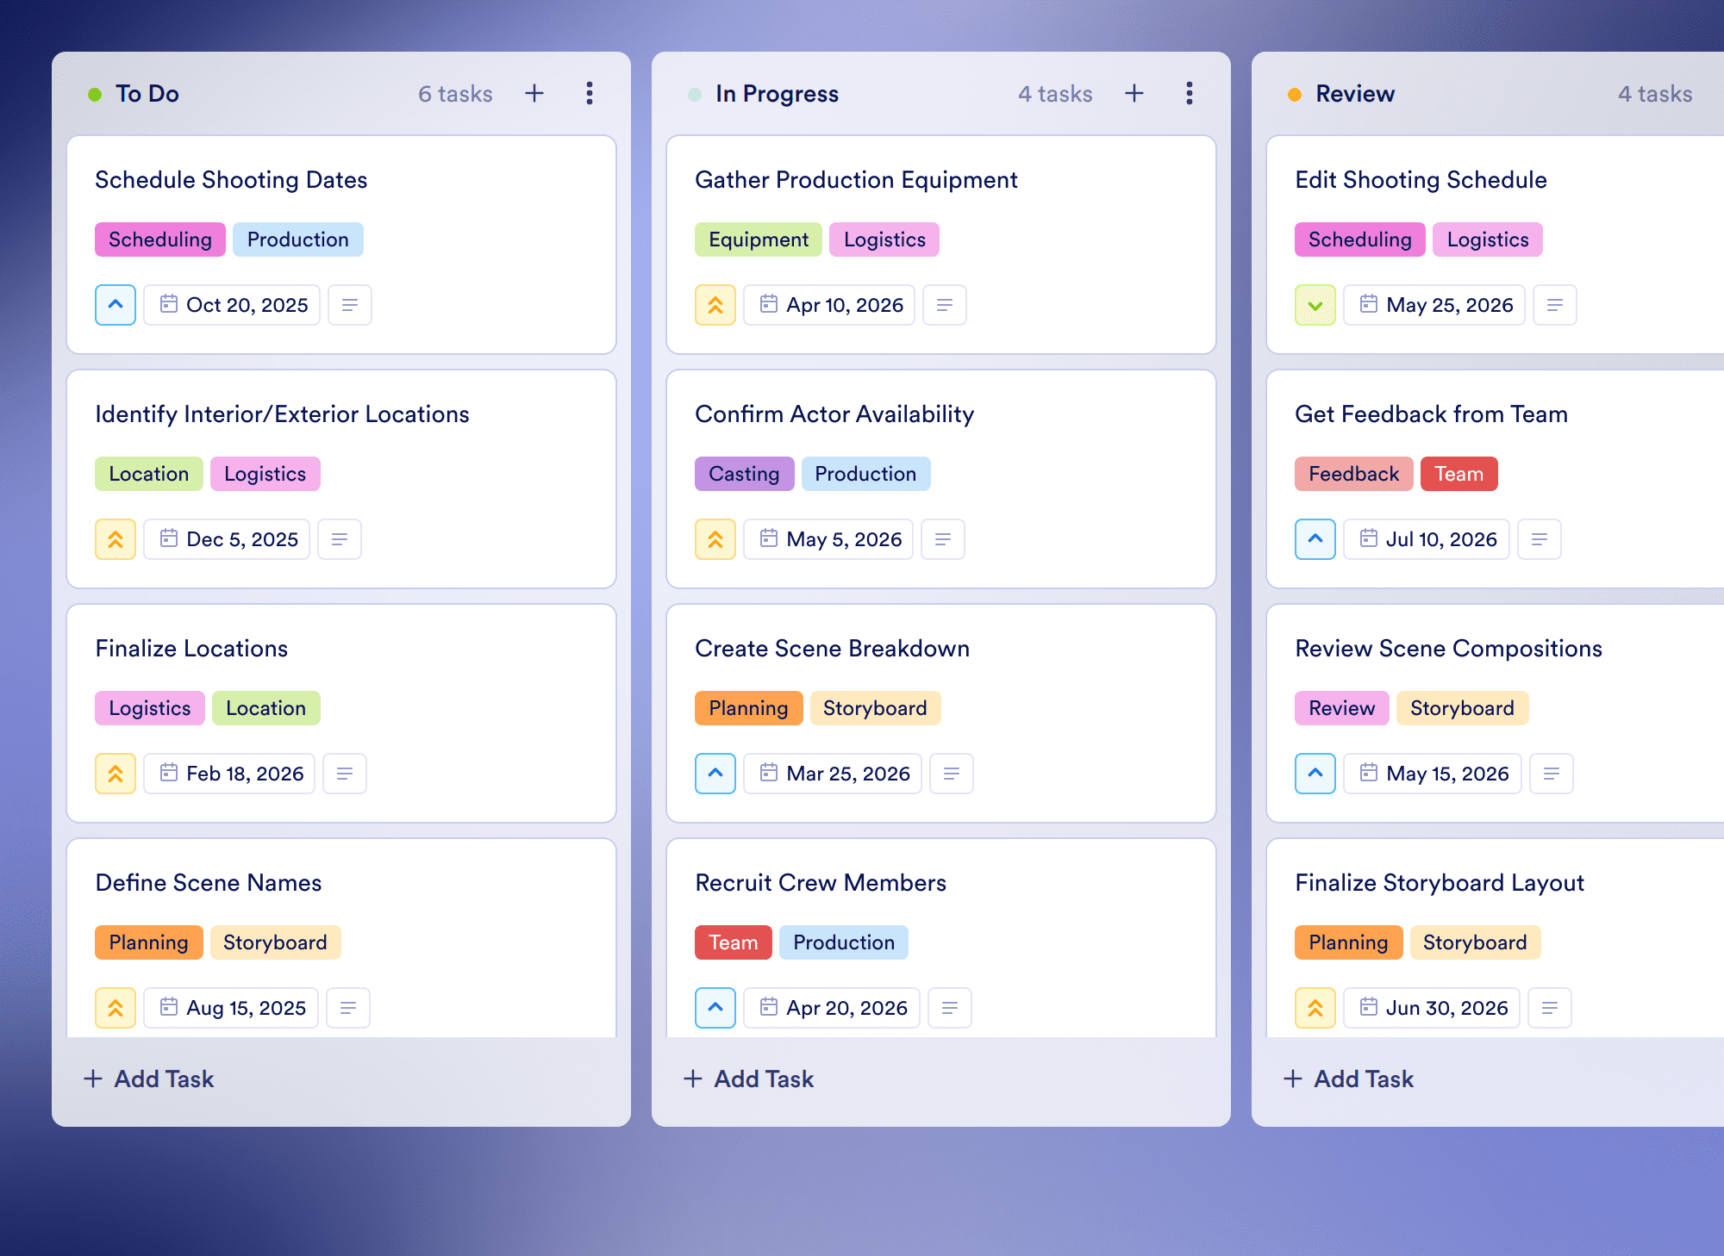Change low priority of Edit Shooting Schedule
This screenshot has height=1256, width=1724.
[1315, 305]
